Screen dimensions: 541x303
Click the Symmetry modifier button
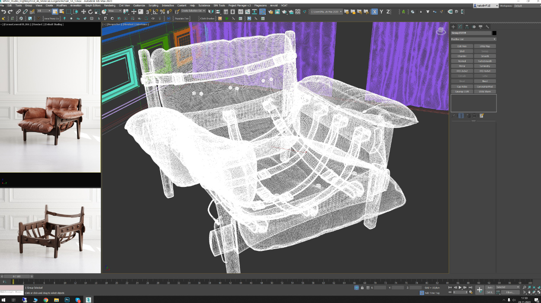pyautogui.click(x=485, y=66)
